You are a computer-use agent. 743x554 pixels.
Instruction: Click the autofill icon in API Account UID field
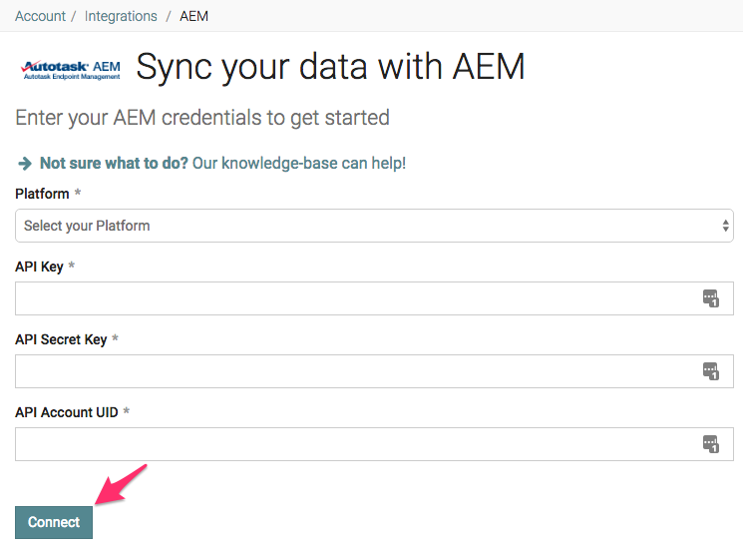710,444
